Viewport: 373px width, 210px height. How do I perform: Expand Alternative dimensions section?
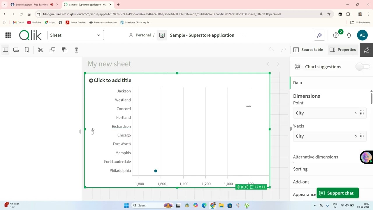[x=316, y=157]
